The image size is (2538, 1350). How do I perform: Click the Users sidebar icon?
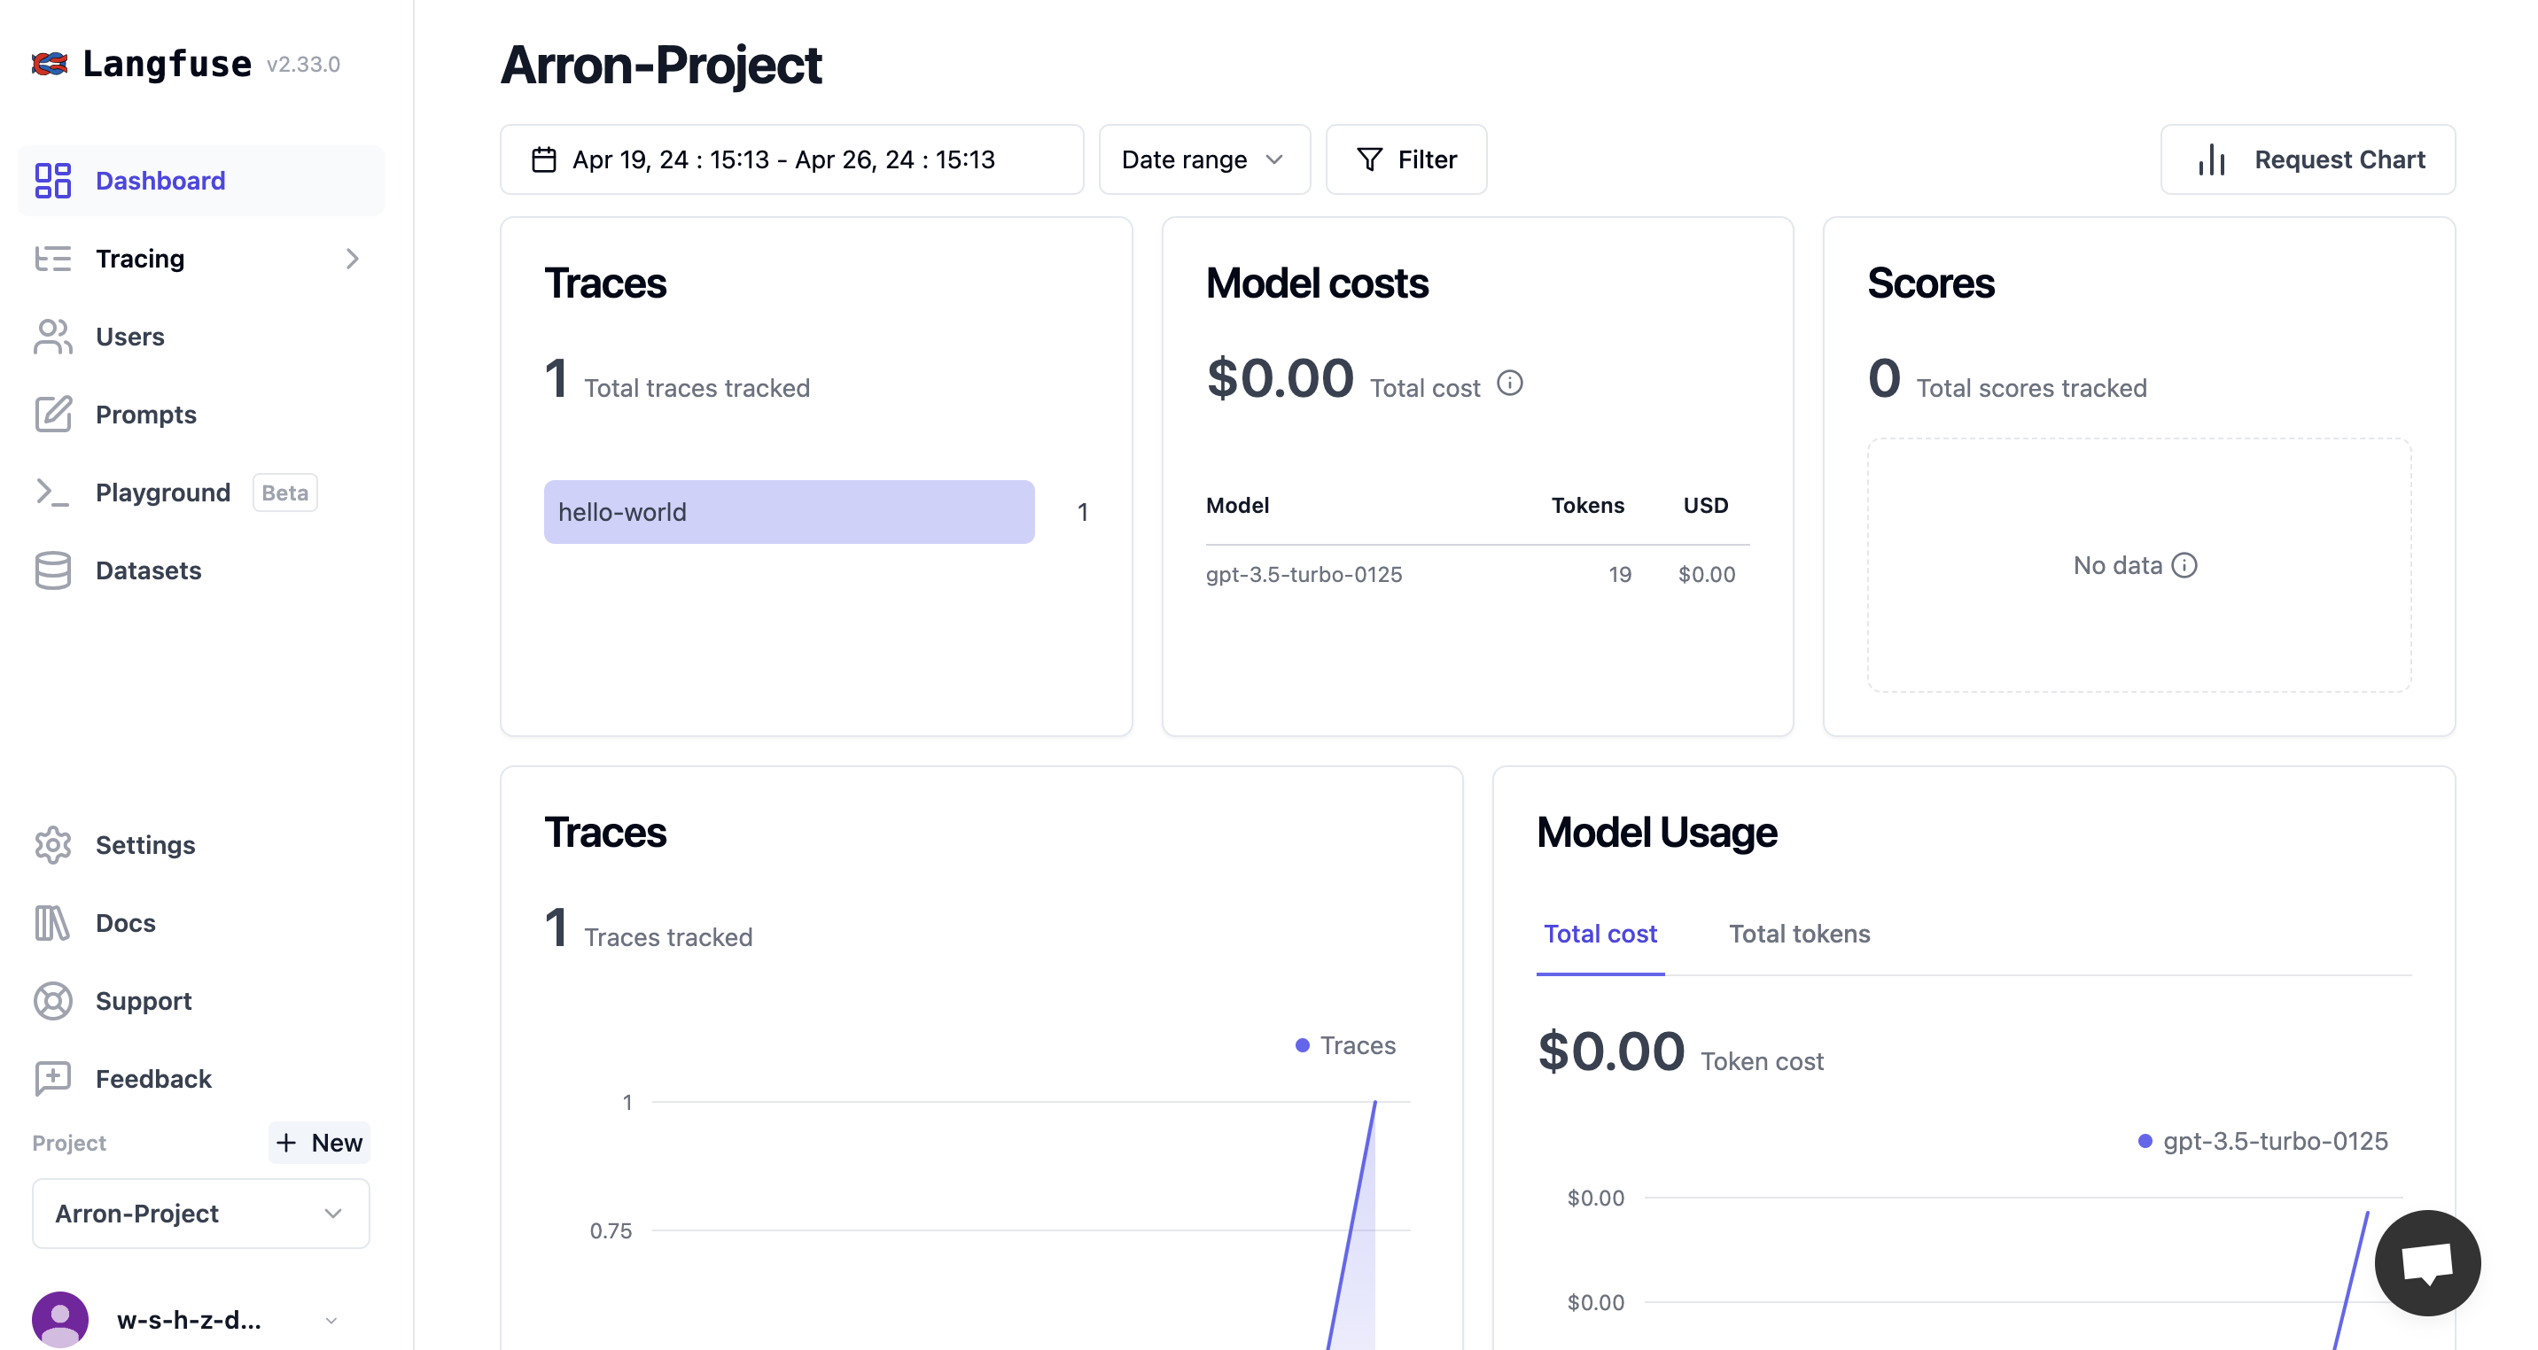click(52, 337)
